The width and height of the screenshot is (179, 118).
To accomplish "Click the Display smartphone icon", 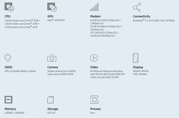I will coord(135,58).
